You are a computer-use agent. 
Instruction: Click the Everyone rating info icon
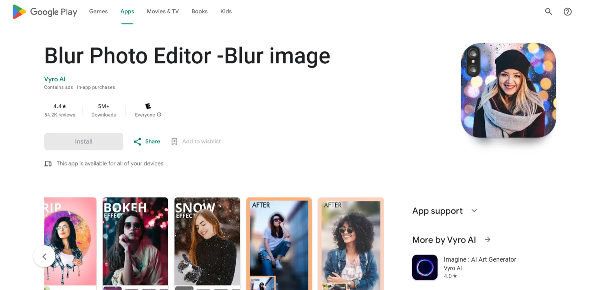pyautogui.click(x=159, y=115)
